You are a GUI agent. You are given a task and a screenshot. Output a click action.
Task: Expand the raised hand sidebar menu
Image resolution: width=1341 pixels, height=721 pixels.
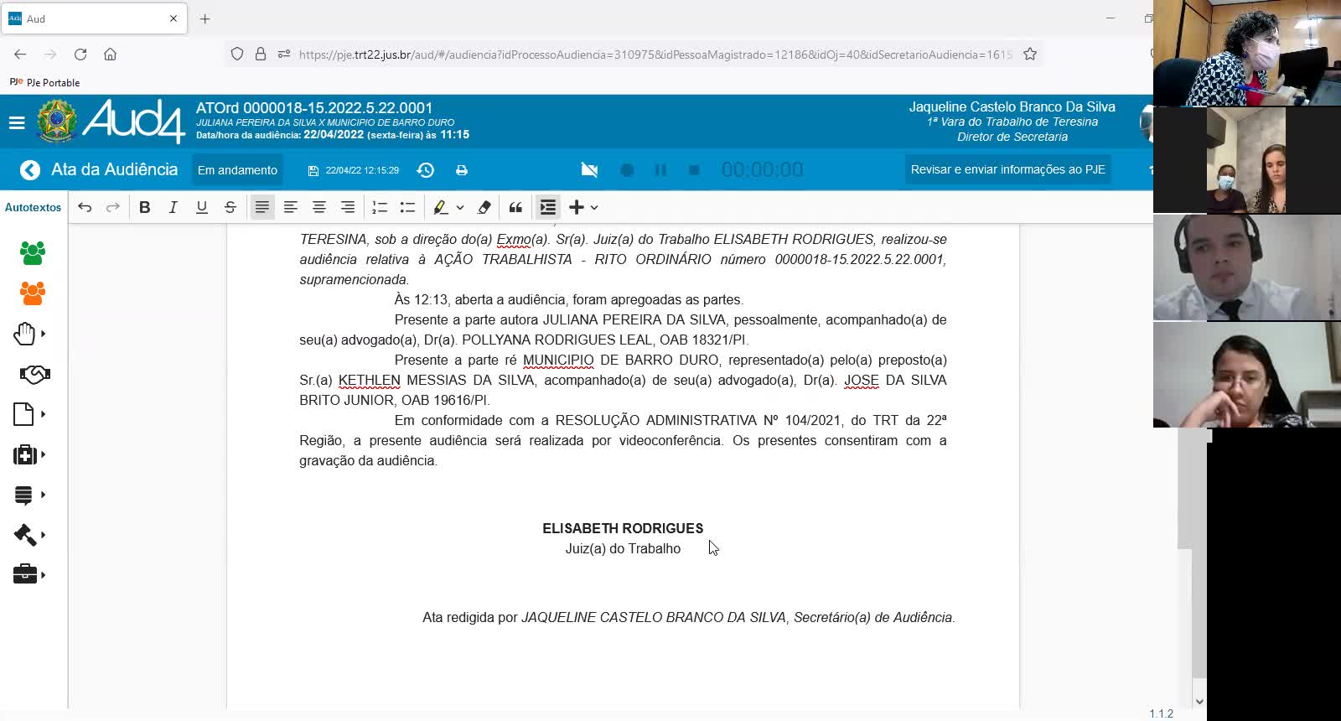(29, 334)
